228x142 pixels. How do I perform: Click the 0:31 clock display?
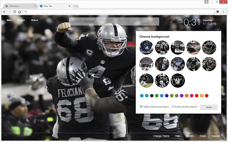[192, 22]
